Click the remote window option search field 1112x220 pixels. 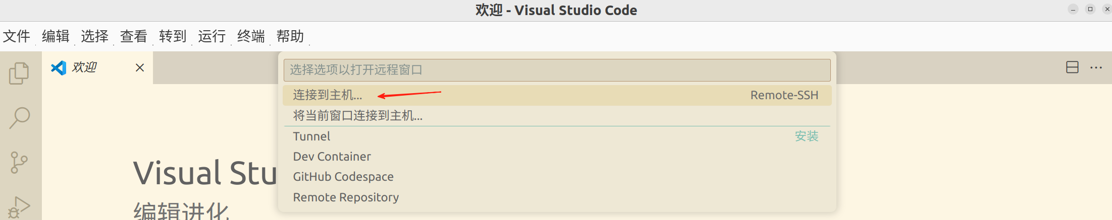point(557,70)
